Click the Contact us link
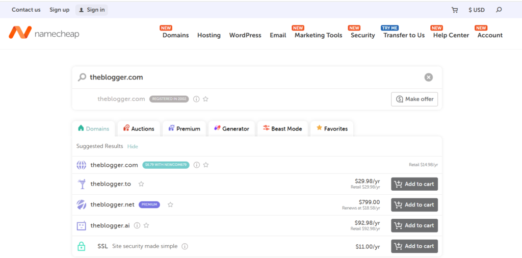Viewport: 522px width, 258px height. point(26,10)
